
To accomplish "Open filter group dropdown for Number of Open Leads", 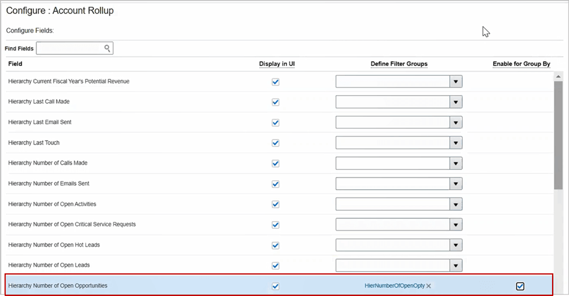I will [x=456, y=266].
